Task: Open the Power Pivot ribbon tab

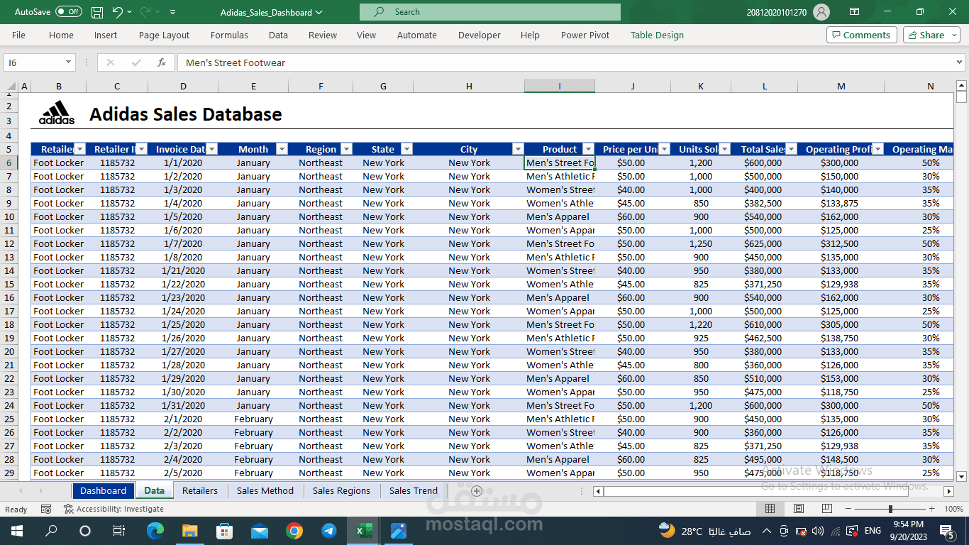Action: click(x=585, y=35)
